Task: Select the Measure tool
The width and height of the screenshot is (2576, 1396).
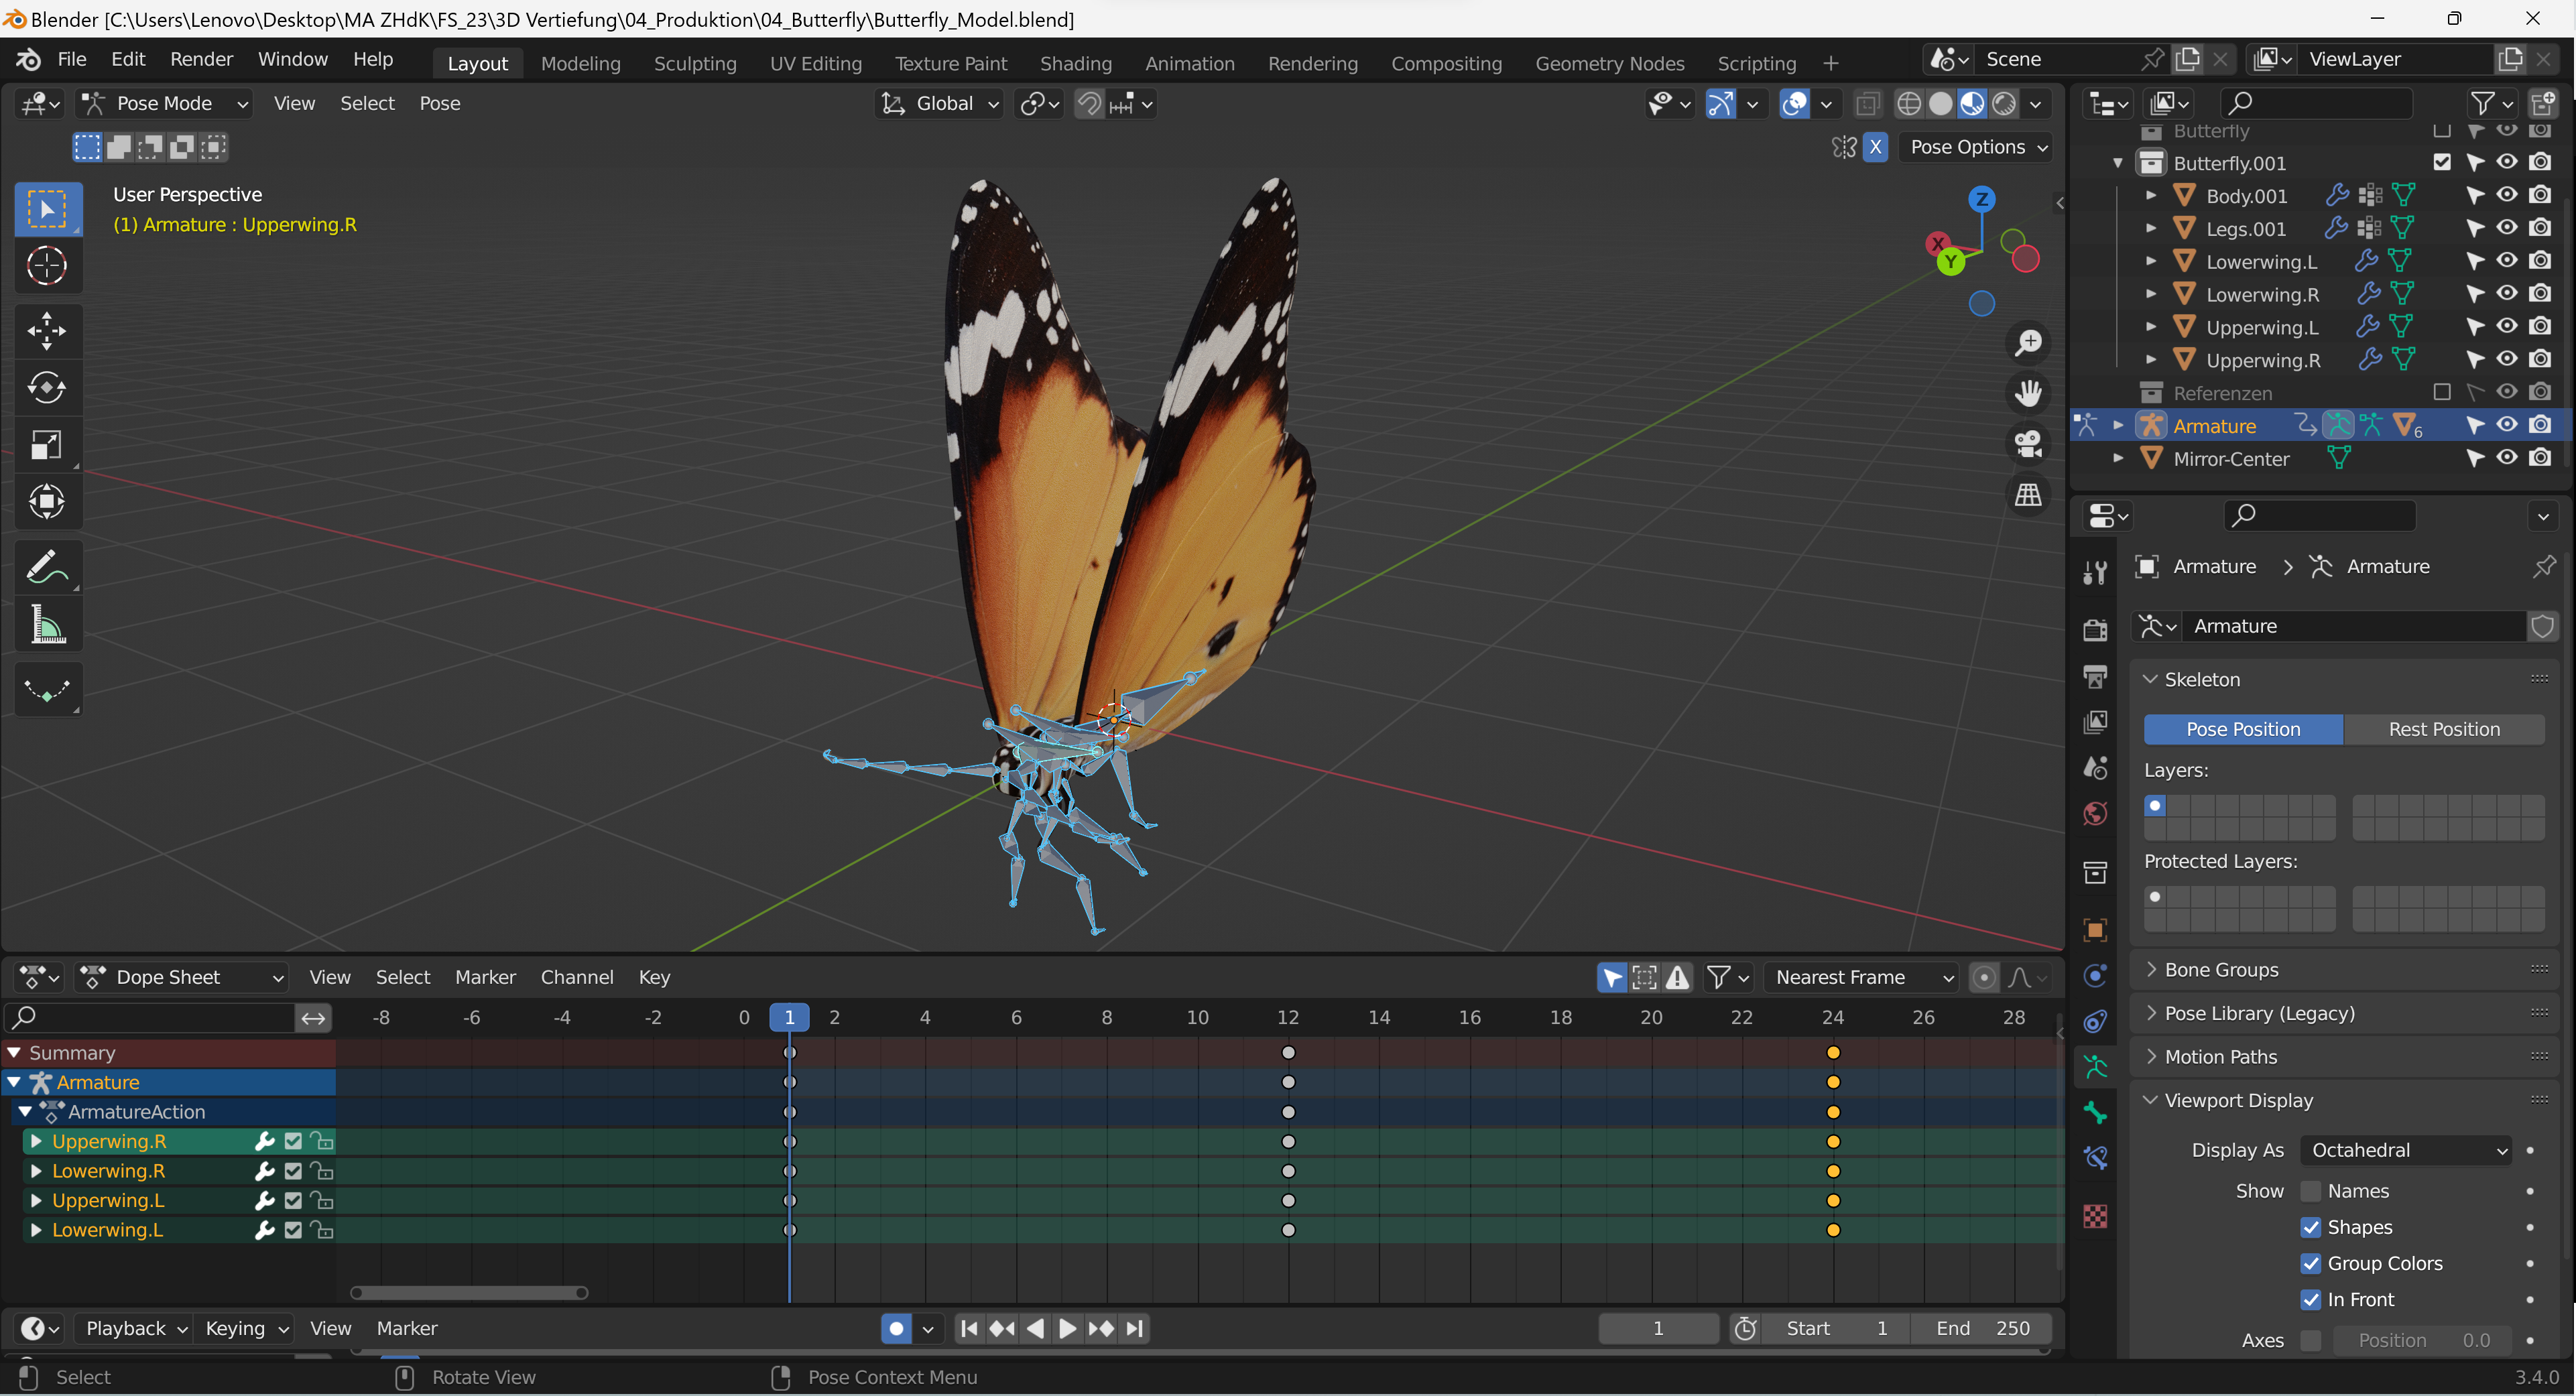Action: point(46,626)
